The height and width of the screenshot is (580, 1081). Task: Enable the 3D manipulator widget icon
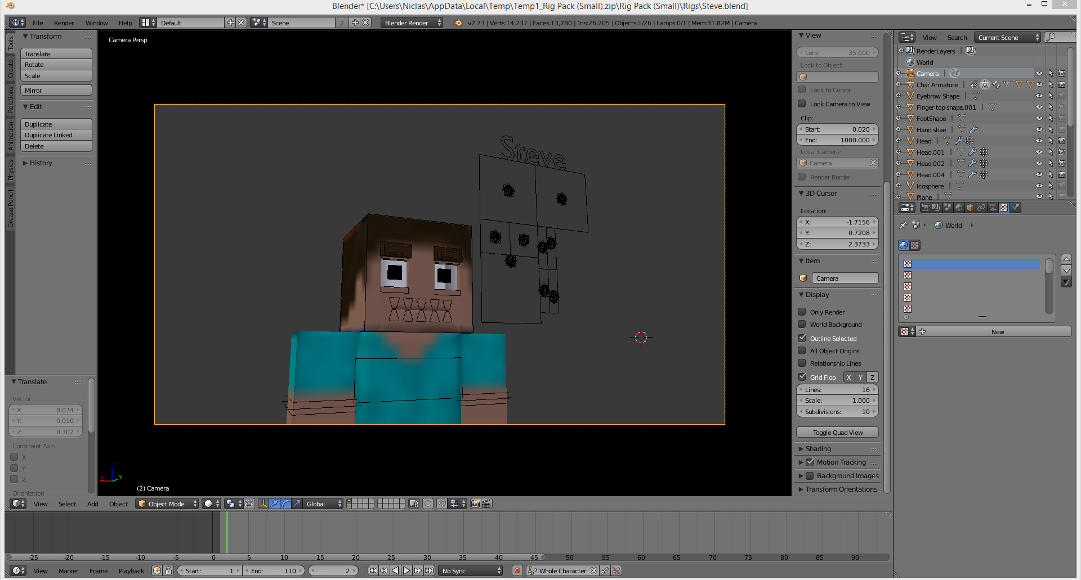click(263, 503)
